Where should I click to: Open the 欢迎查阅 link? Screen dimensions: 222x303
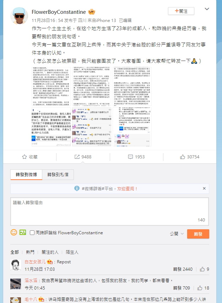point(127,189)
